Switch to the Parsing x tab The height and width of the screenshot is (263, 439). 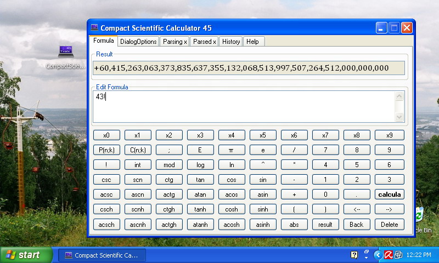[175, 41]
